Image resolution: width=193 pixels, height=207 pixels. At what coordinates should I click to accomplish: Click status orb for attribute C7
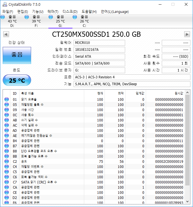7,182
